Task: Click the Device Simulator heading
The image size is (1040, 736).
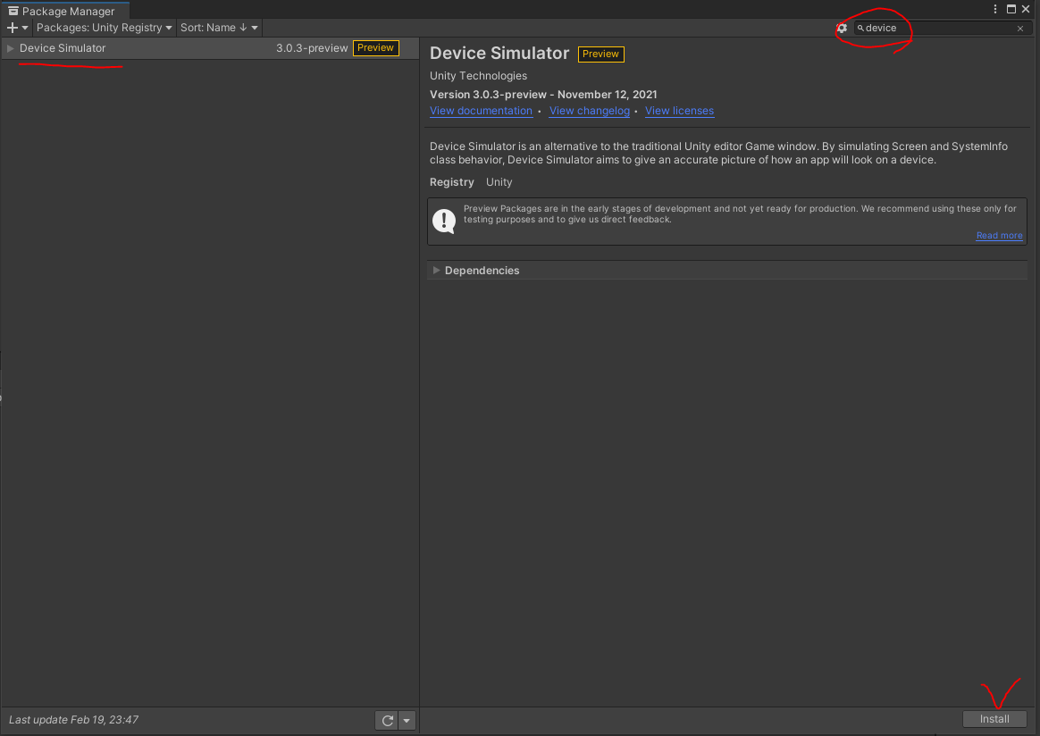Action: point(499,53)
